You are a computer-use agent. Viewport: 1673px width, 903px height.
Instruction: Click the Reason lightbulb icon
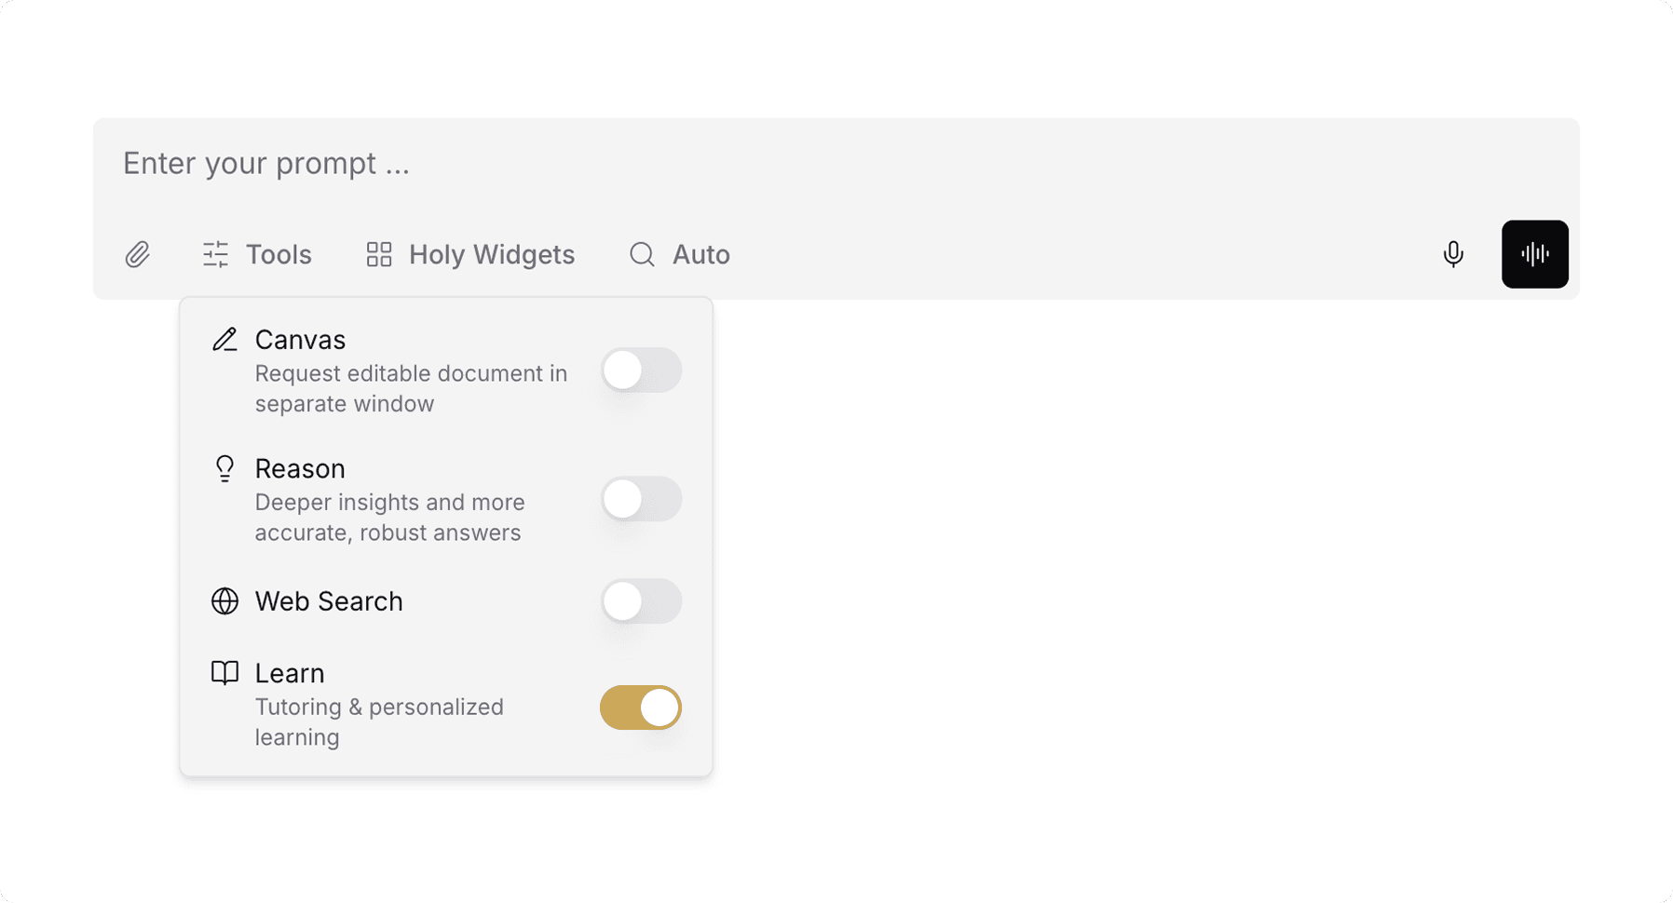(224, 468)
